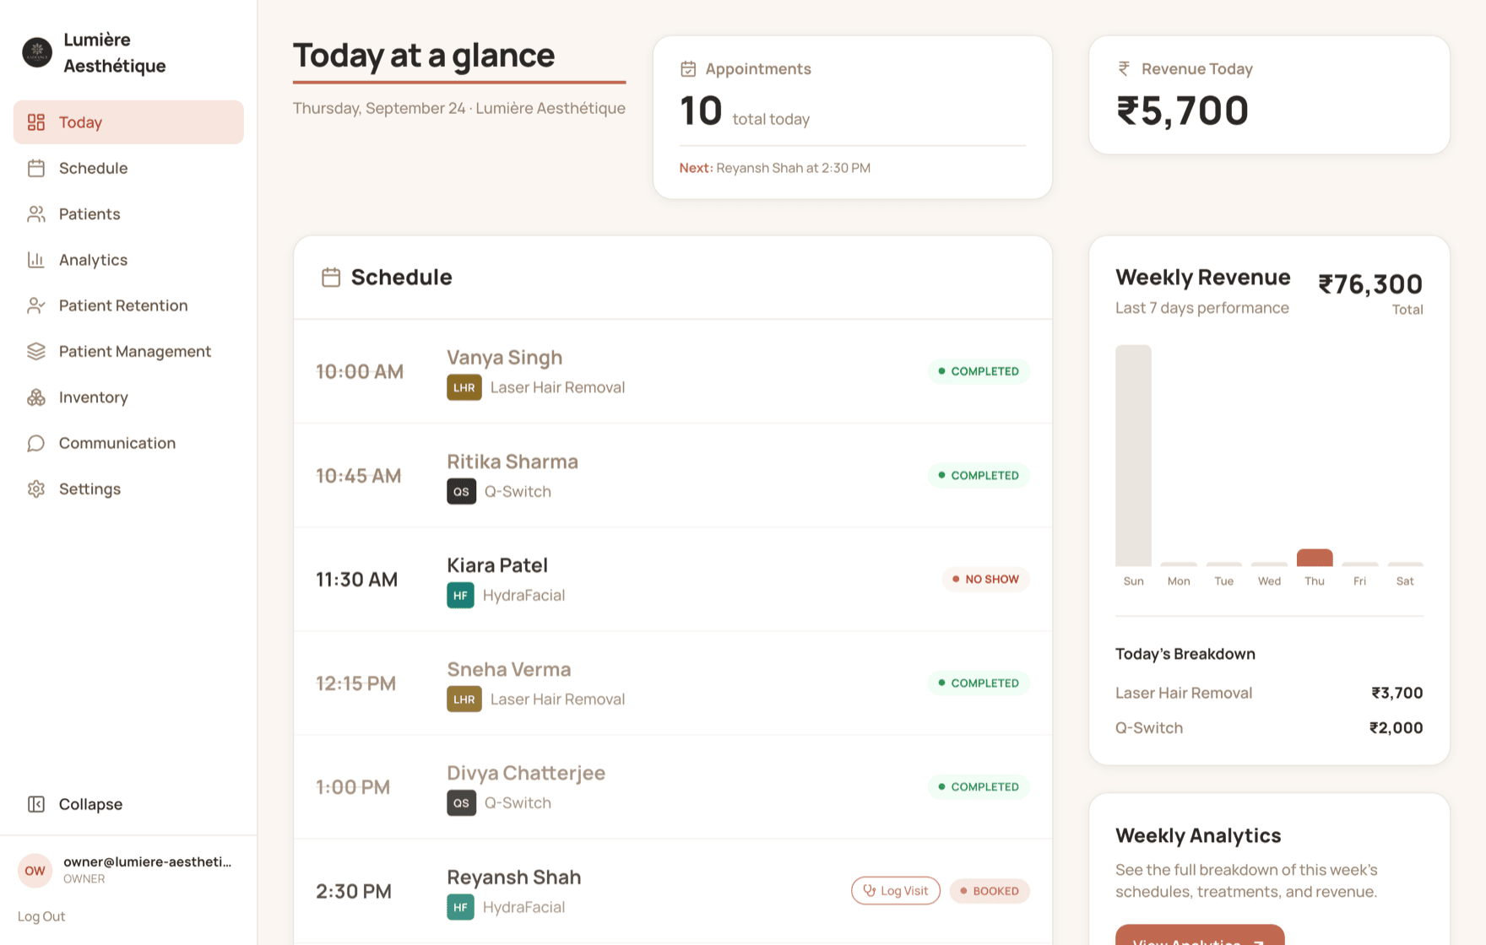This screenshot has height=945, width=1486.
Task: Open the Schedule page from sidebar
Action: click(x=128, y=168)
